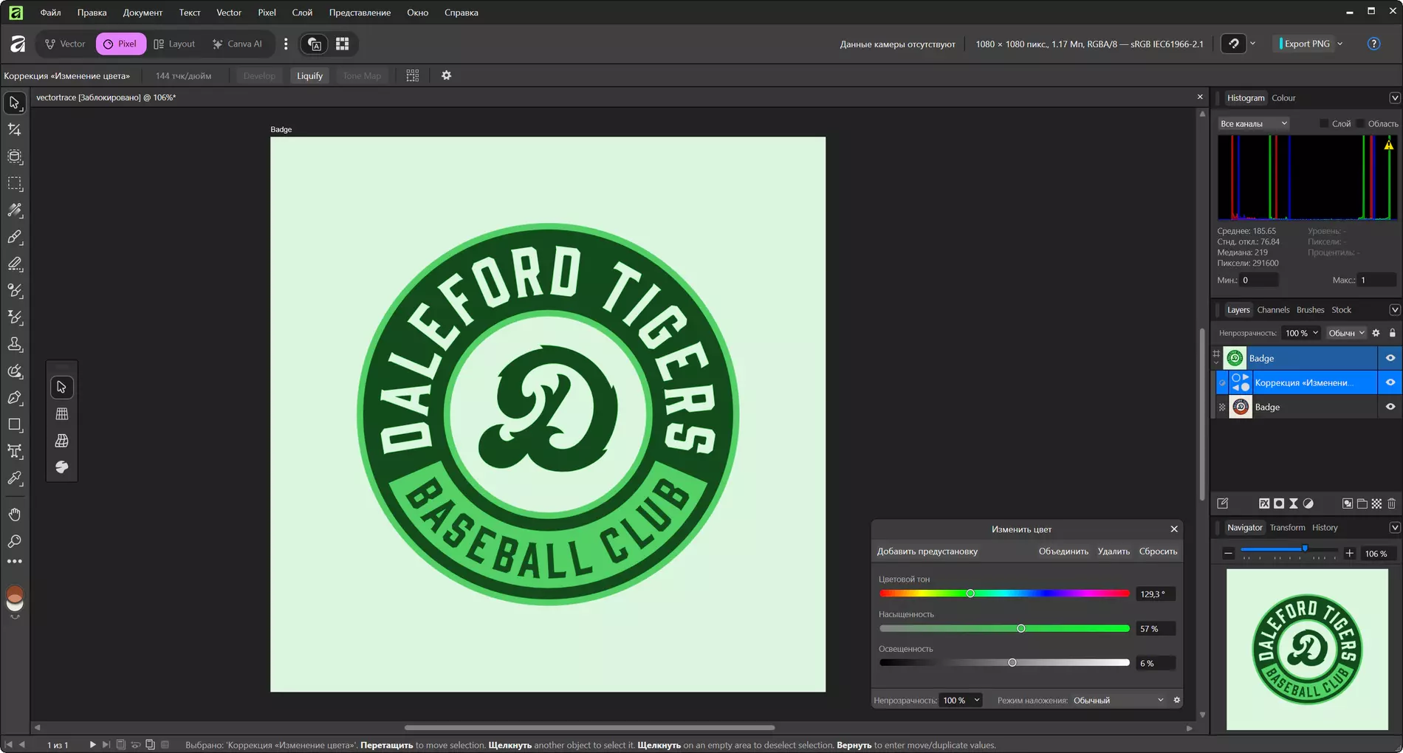Toggle the layer lock padlock

[x=1393, y=333]
